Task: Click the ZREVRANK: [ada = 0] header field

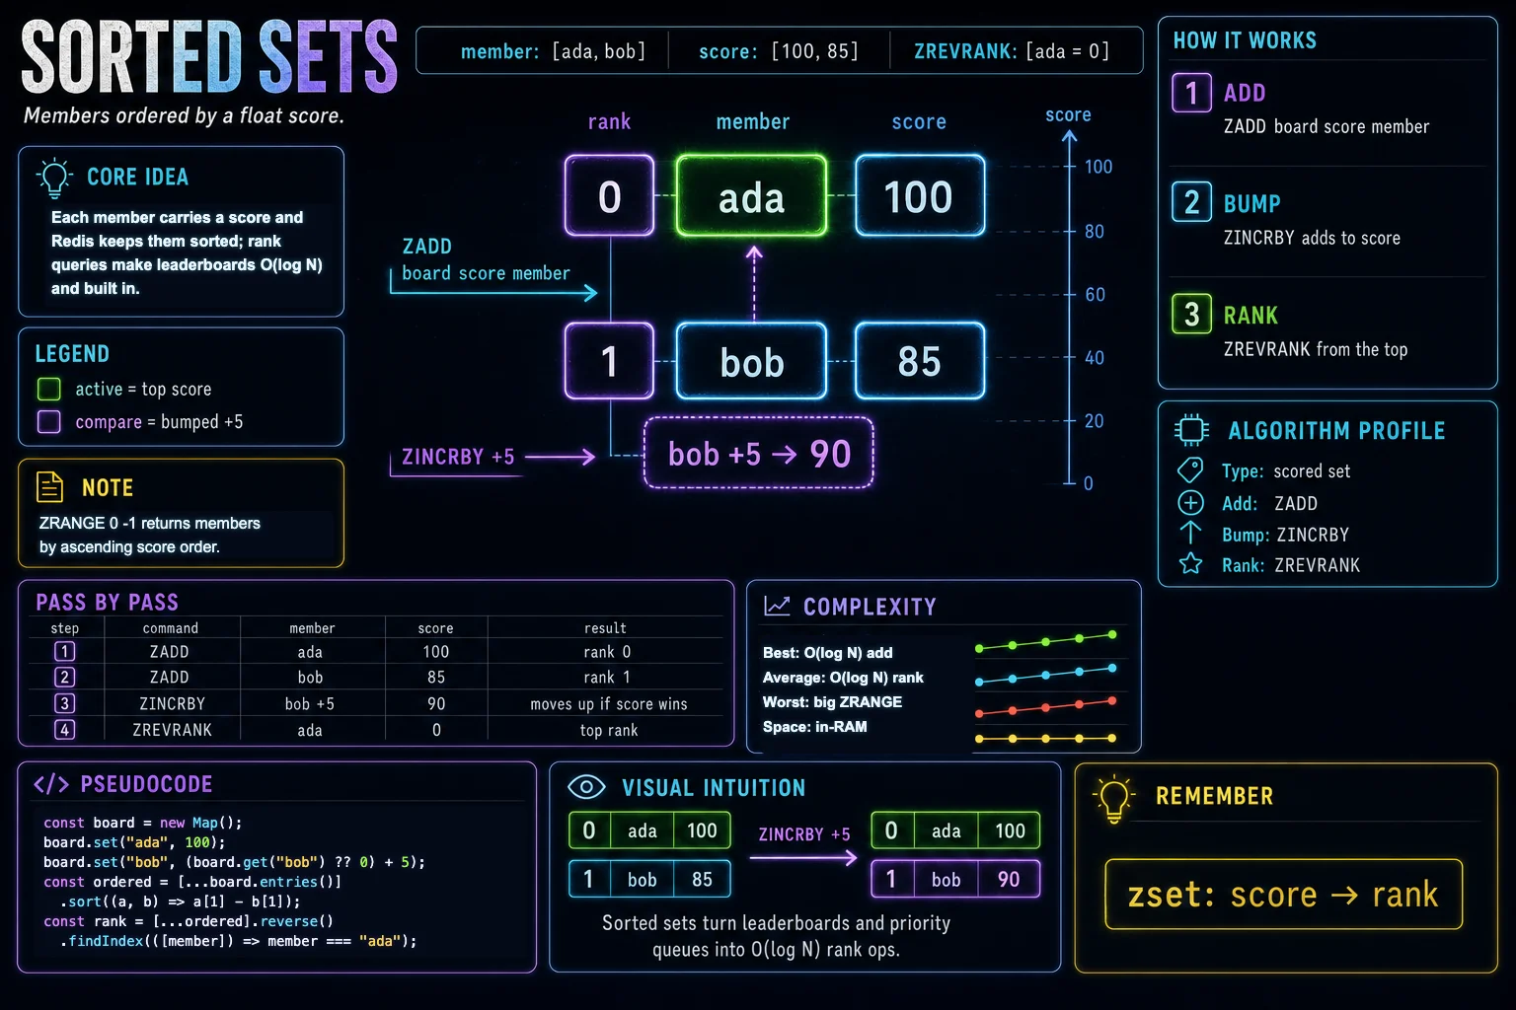Action: [x=1012, y=51]
